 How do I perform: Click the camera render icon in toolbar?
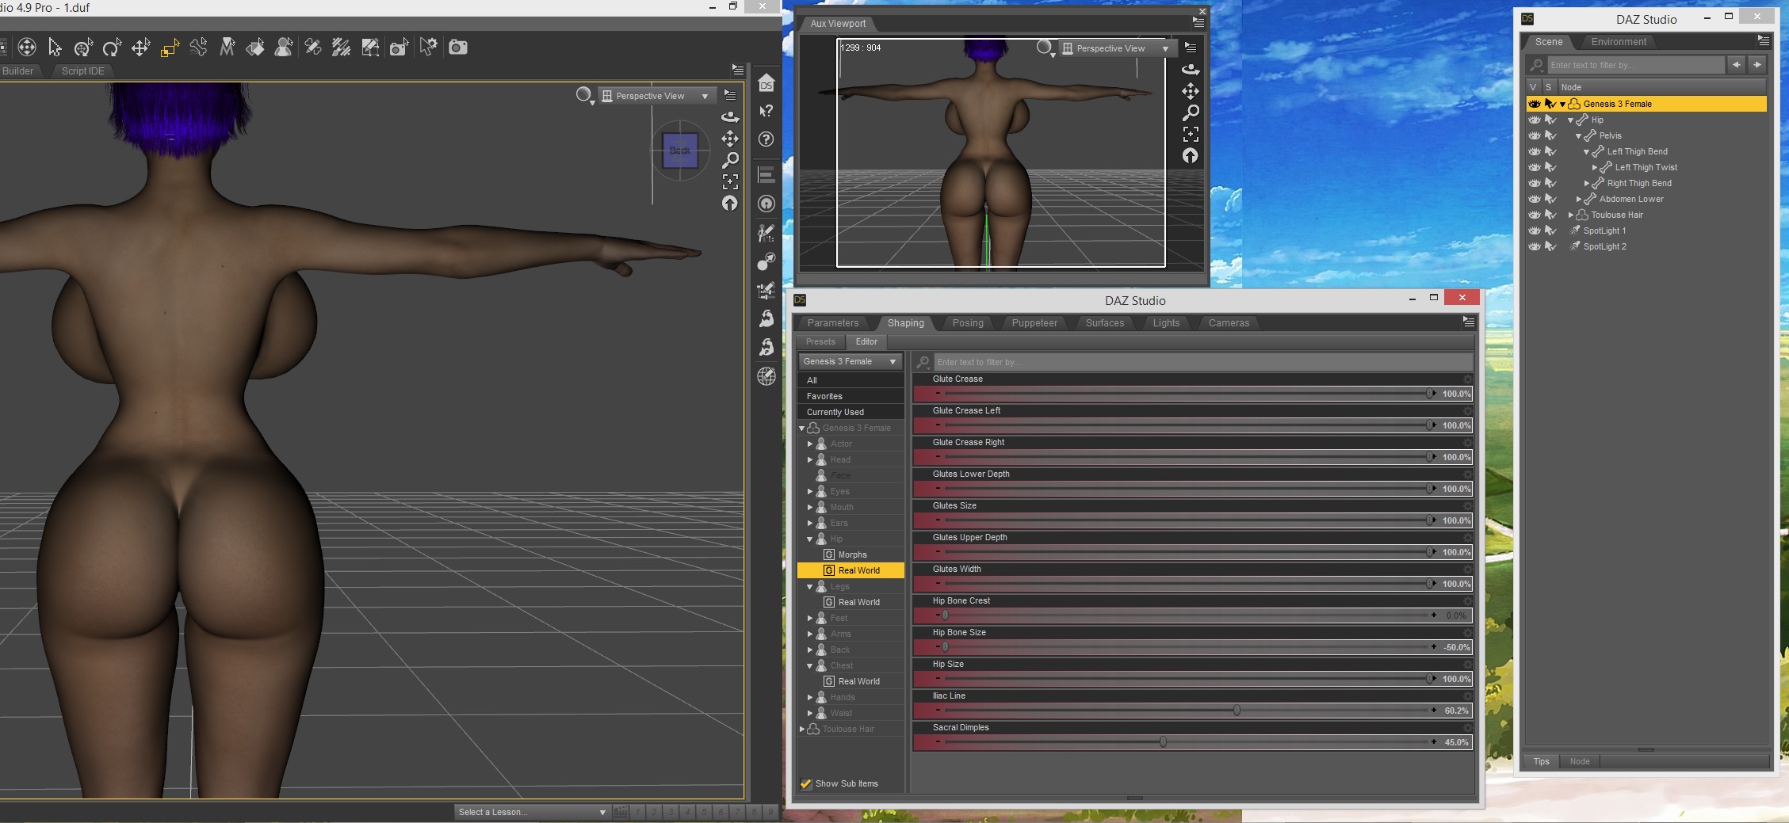[x=457, y=48]
